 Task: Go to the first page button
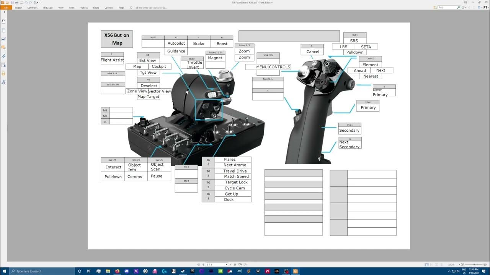point(198,264)
